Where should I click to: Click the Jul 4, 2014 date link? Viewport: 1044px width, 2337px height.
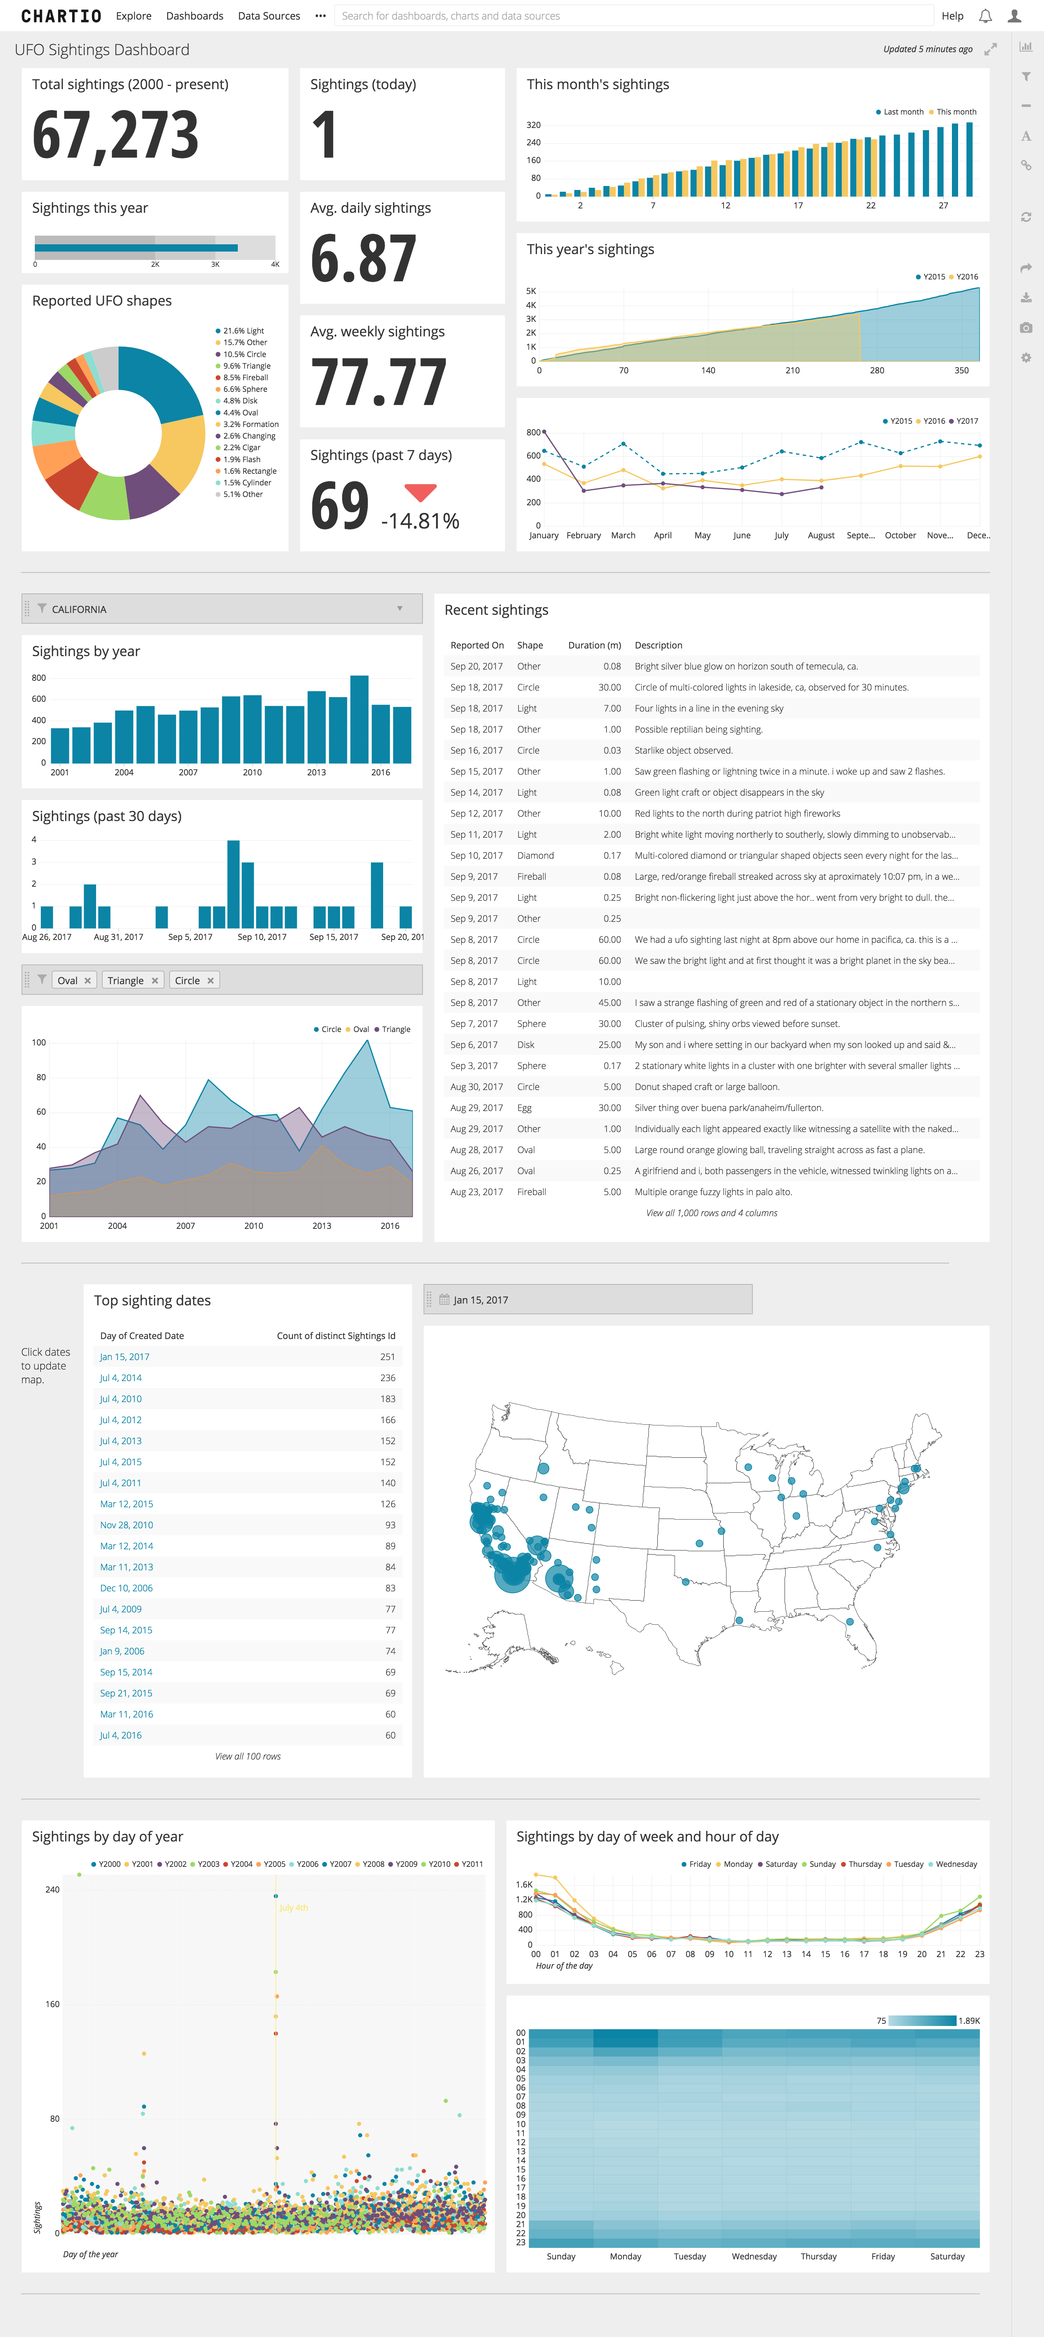point(121,1377)
